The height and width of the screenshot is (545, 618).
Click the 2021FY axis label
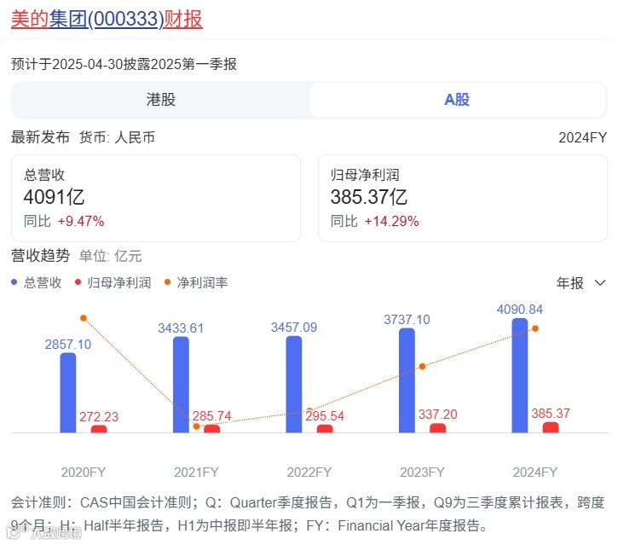pyautogui.click(x=196, y=472)
